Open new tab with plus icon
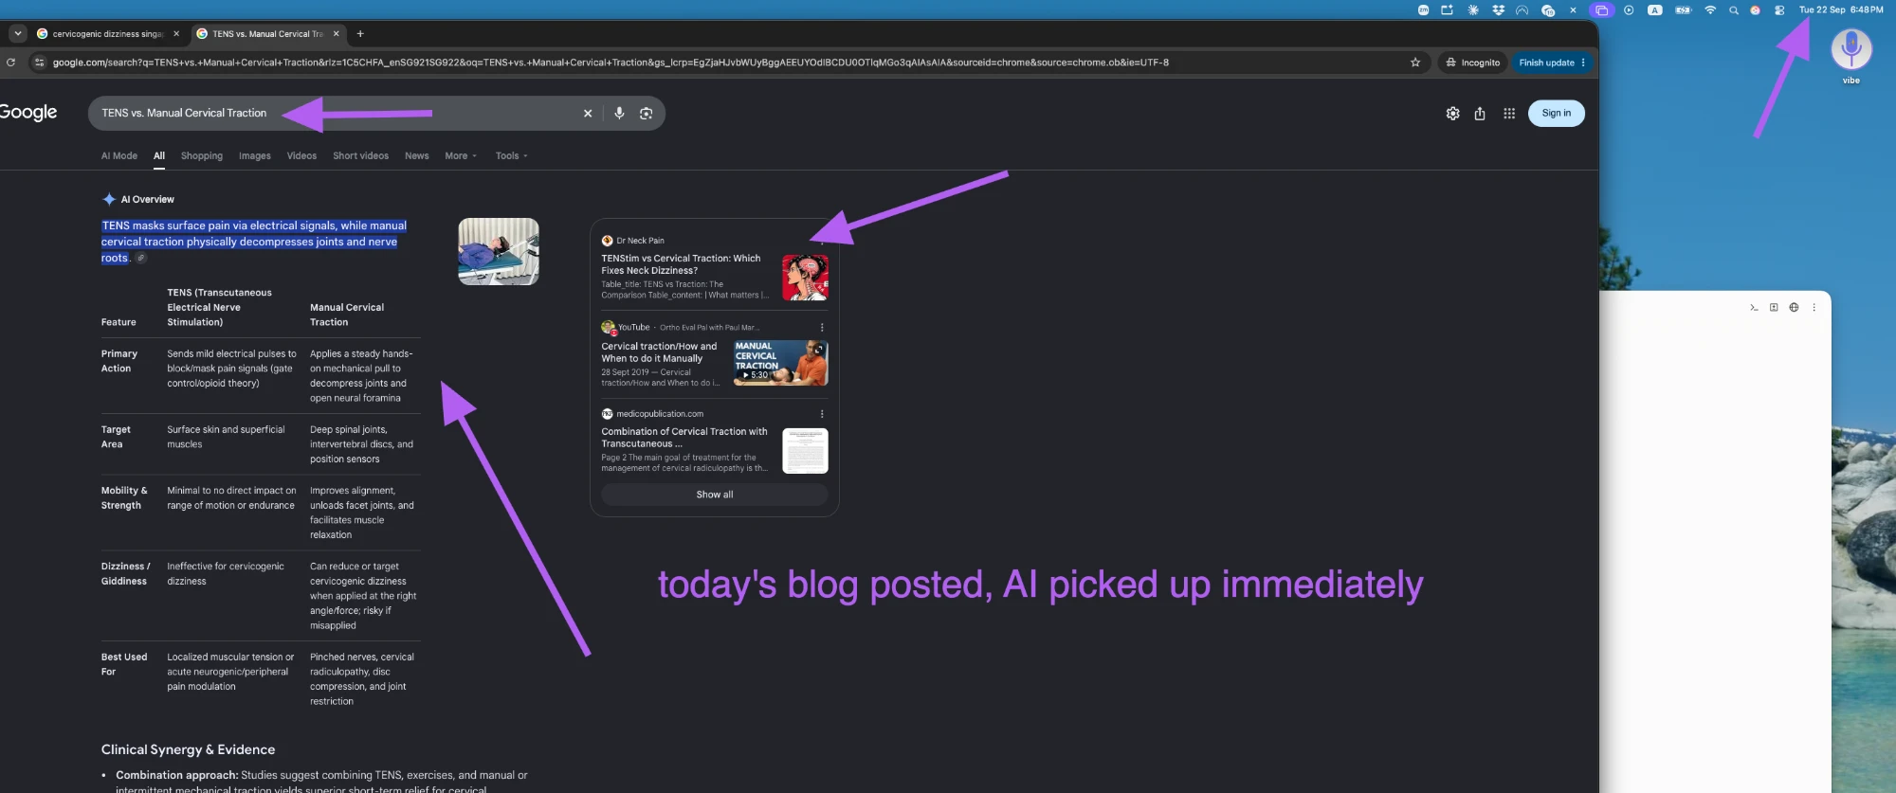Image resolution: width=1896 pixels, height=793 pixels. point(360,34)
